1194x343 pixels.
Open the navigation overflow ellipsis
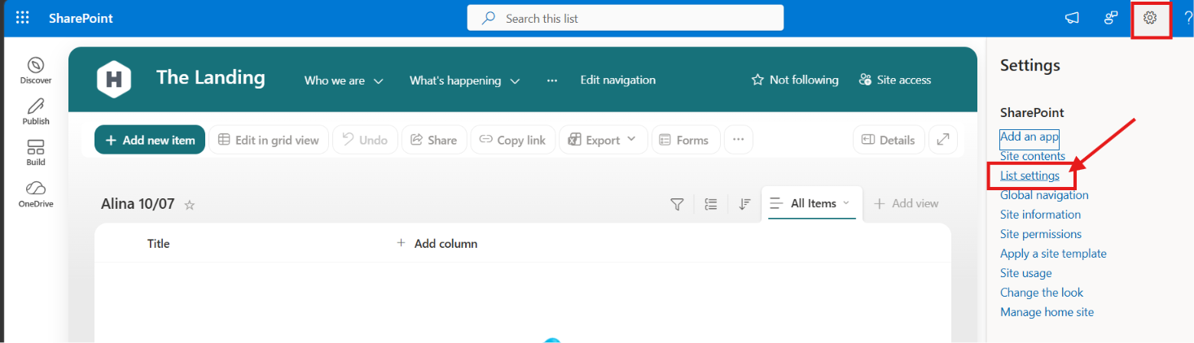552,80
